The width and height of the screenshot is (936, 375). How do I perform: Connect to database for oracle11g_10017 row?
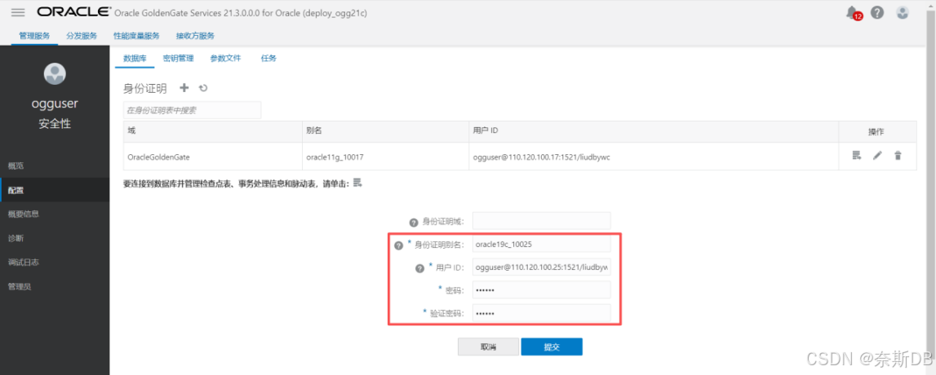(x=857, y=156)
